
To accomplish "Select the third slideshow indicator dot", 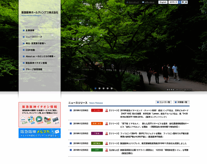I will coord(103,88).
